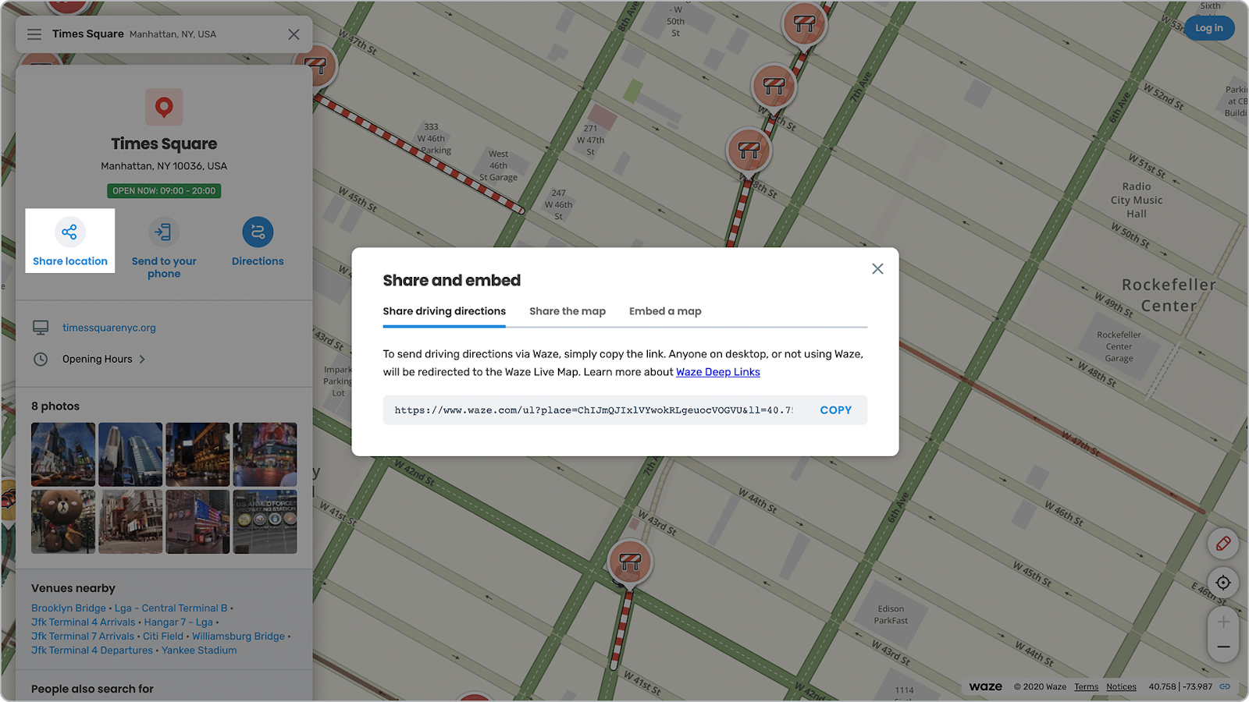Click road closure marker near W 48th St
Image resolution: width=1249 pixels, height=702 pixels.
[749, 151]
